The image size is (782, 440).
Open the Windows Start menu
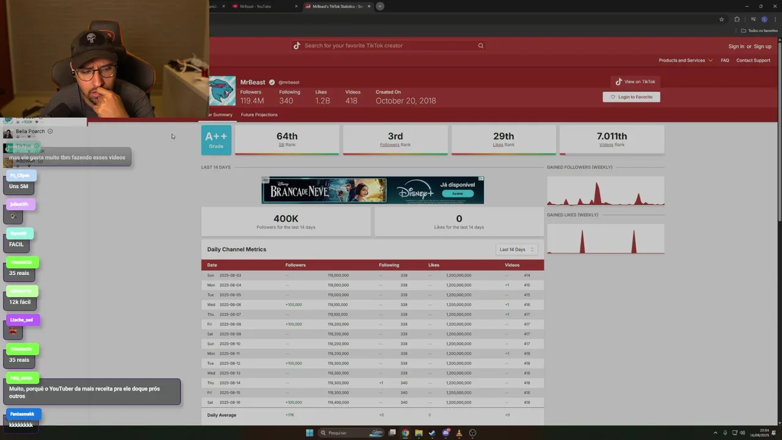click(x=310, y=433)
